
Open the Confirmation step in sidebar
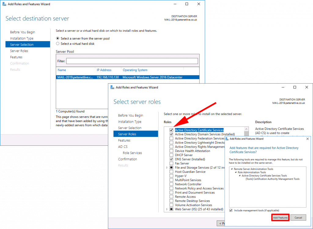pos(127,159)
